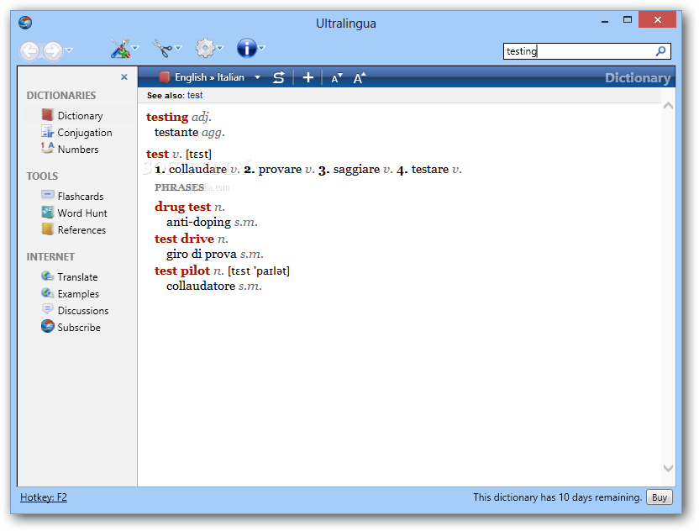The height and width of the screenshot is (531, 699).
Task: Click the Translate globe icon
Action: pyautogui.click(x=47, y=276)
